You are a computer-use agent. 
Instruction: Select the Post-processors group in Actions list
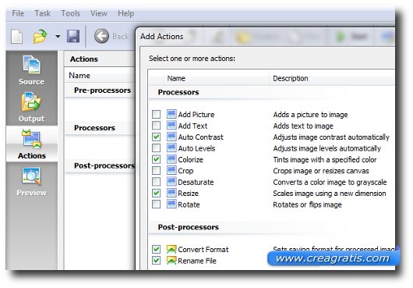click(104, 165)
